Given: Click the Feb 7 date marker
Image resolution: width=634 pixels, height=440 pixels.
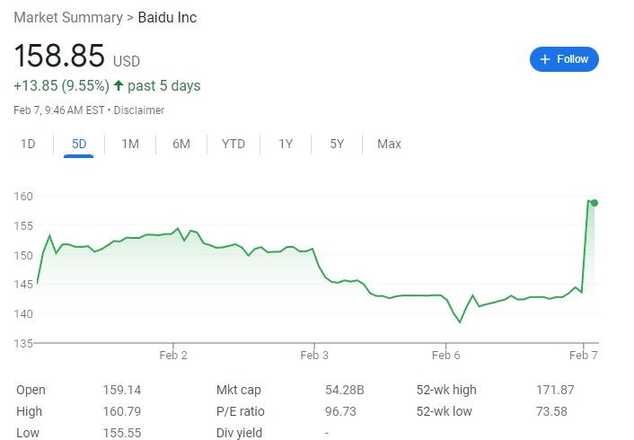Looking at the screenshot, I should 583,355.
